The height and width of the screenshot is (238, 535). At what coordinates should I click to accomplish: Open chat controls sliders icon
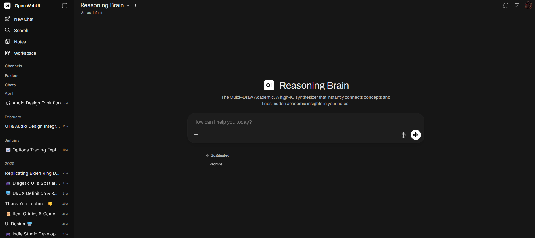tap(517, 5)
